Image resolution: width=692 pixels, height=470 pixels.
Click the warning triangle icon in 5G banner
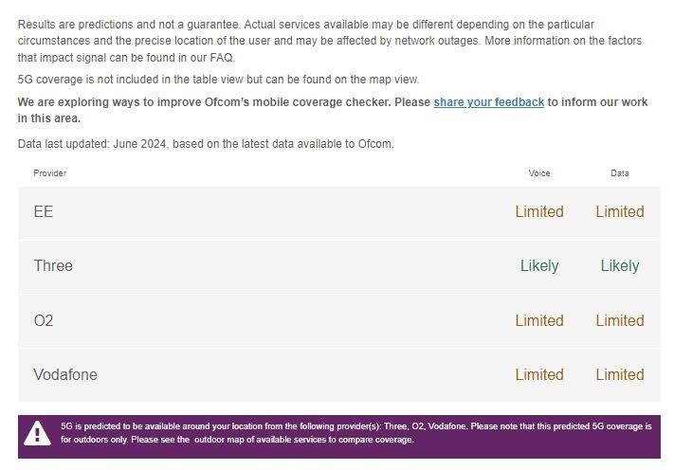point(37,433)
